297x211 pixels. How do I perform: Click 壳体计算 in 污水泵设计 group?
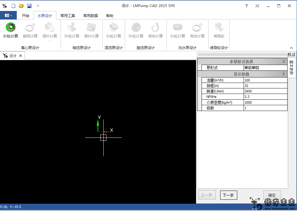tap(197, 30)
